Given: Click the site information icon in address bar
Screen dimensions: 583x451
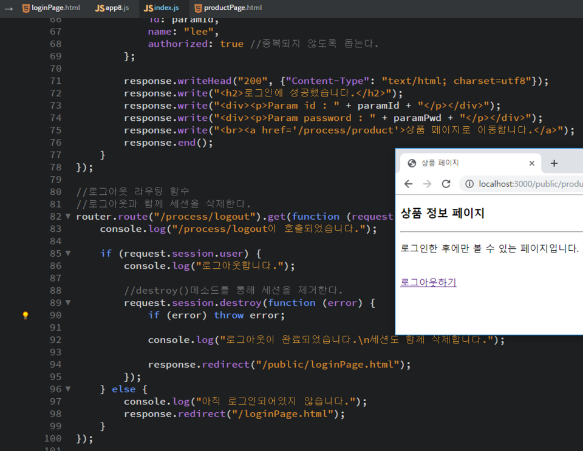Looking at the screenshot, I should [469, 184].
